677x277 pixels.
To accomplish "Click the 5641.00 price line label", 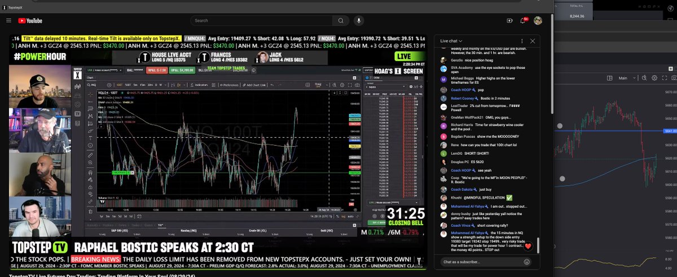I will (x=670, y=130).
